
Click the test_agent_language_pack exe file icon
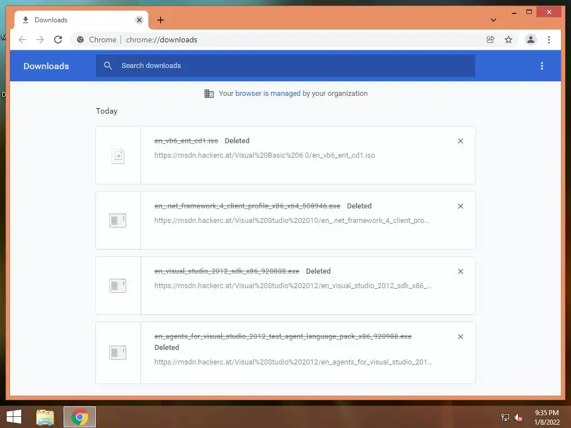118,353
